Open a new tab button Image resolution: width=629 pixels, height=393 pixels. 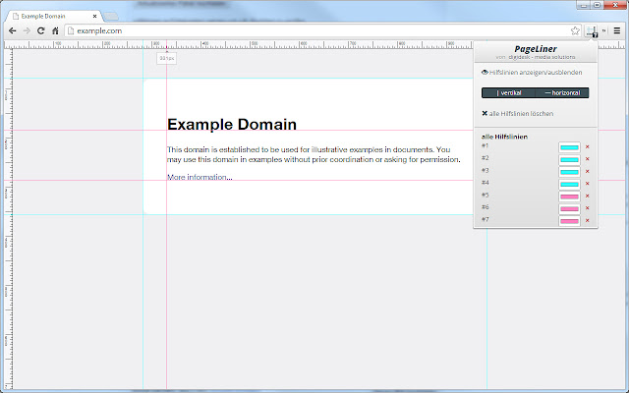tap(111, 17)
